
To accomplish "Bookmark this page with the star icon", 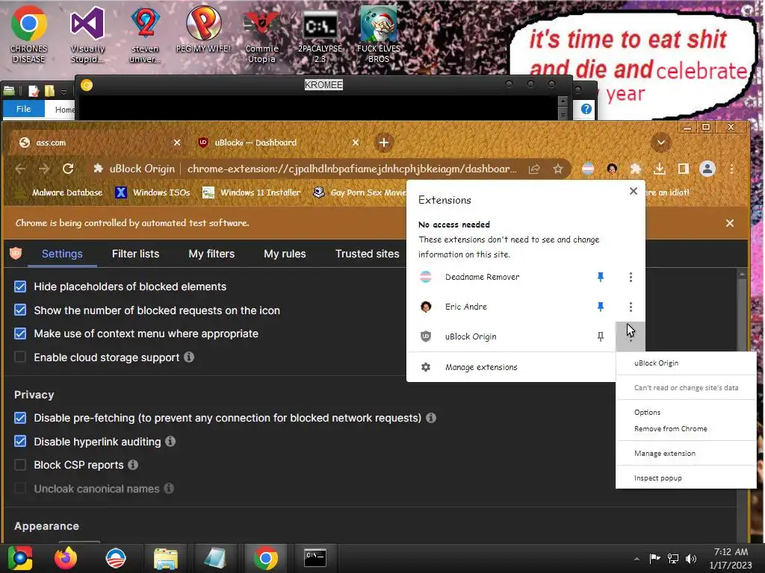I will 557,169.
